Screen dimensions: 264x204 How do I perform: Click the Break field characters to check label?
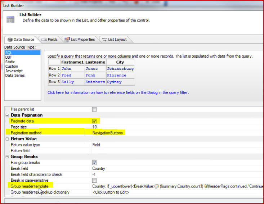[x=36, y=174]
